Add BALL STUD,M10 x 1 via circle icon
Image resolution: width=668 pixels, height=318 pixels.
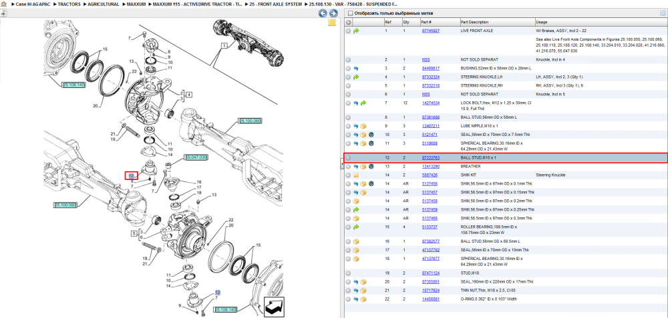coord(348,158)
